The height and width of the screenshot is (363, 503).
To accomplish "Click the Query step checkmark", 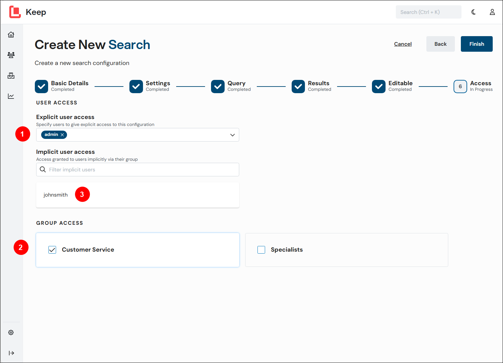I will 218,87.
